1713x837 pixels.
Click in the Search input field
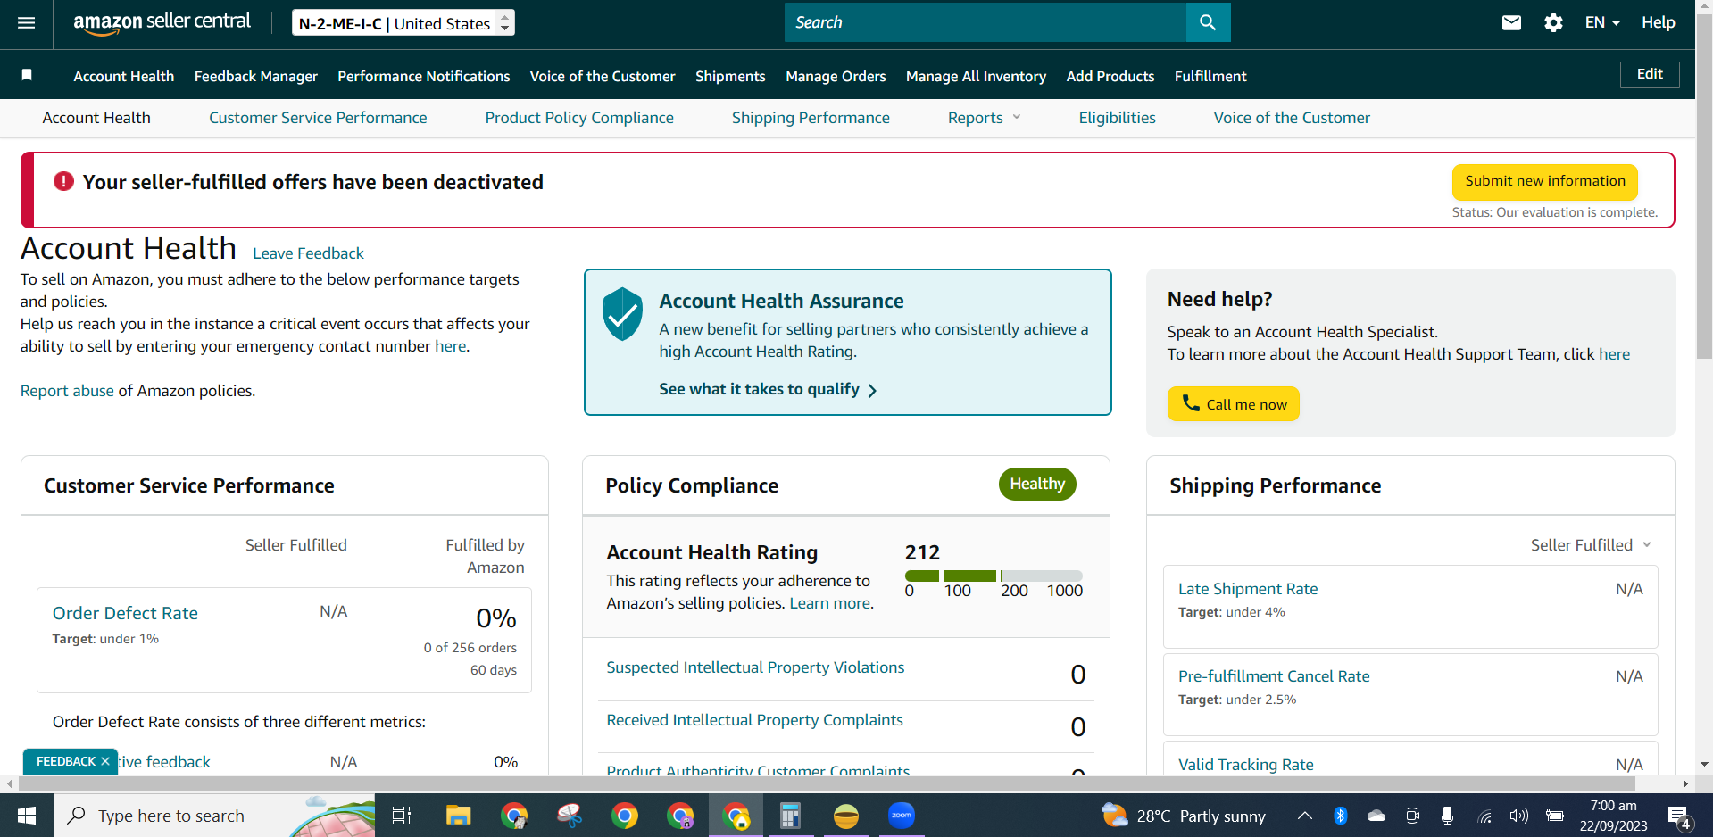click(985, 22)
